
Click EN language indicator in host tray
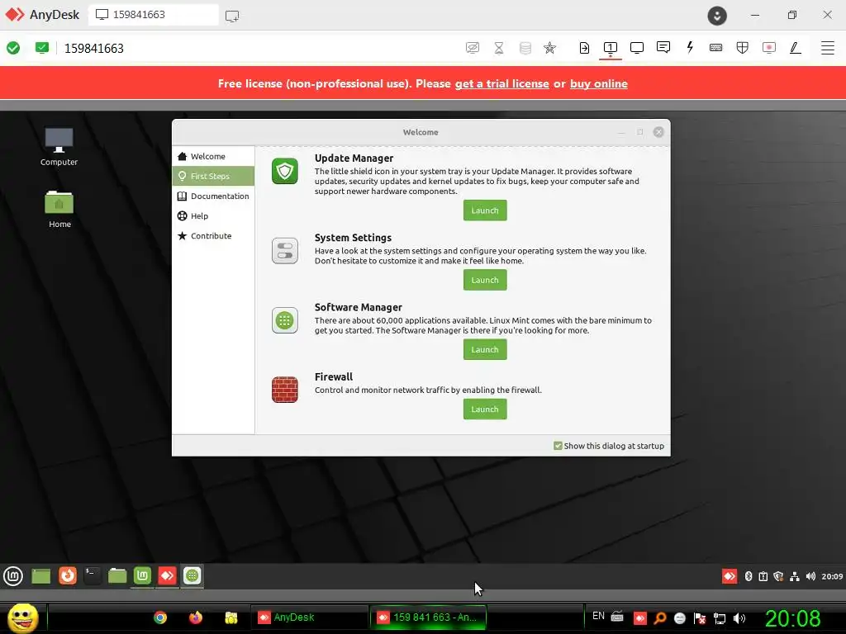[598, 616]
